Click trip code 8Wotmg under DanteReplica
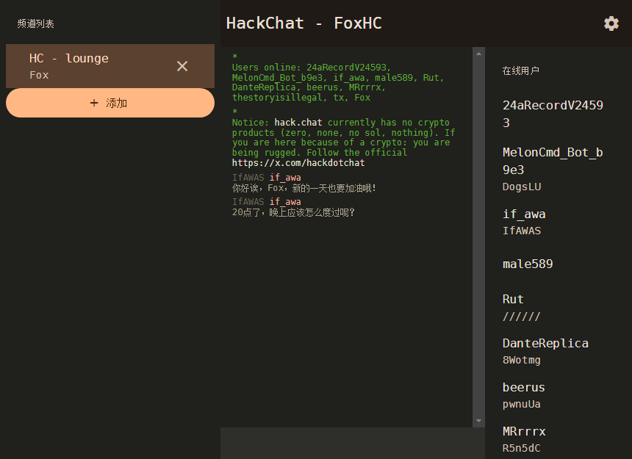 point(522,360)
